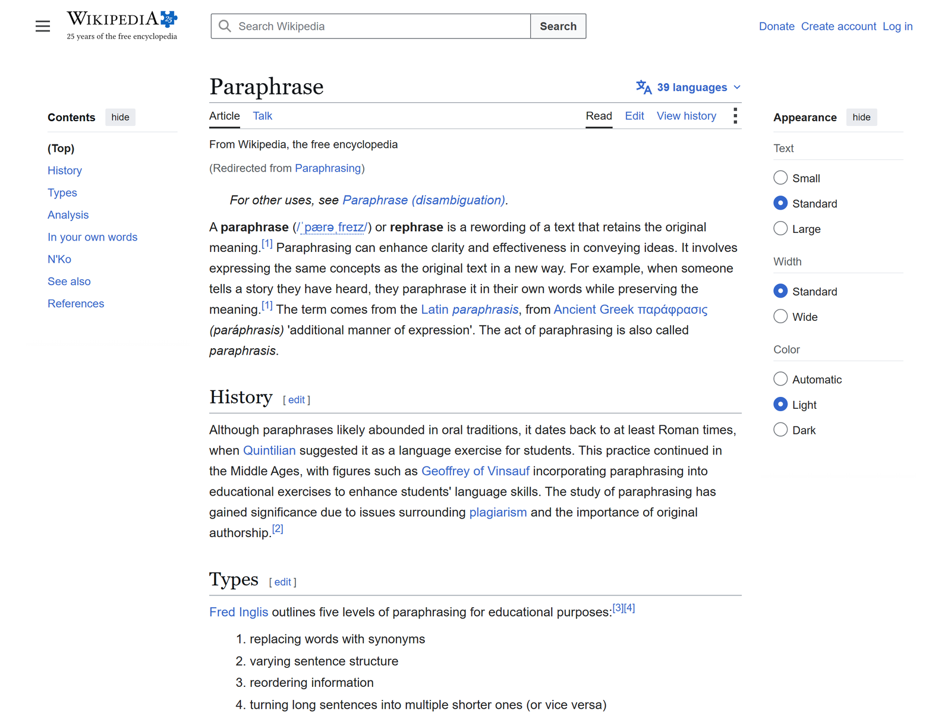Focus the Search Wikipedia input field
This screenshot has height=713, width=951.
[371, 26]
